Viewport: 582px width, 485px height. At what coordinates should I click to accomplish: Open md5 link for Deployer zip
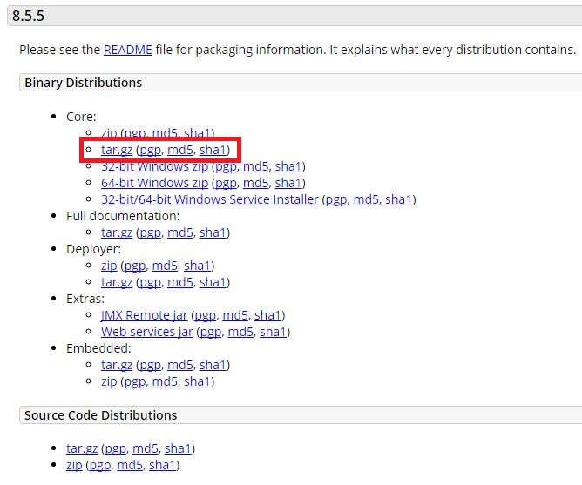(165, 266)
